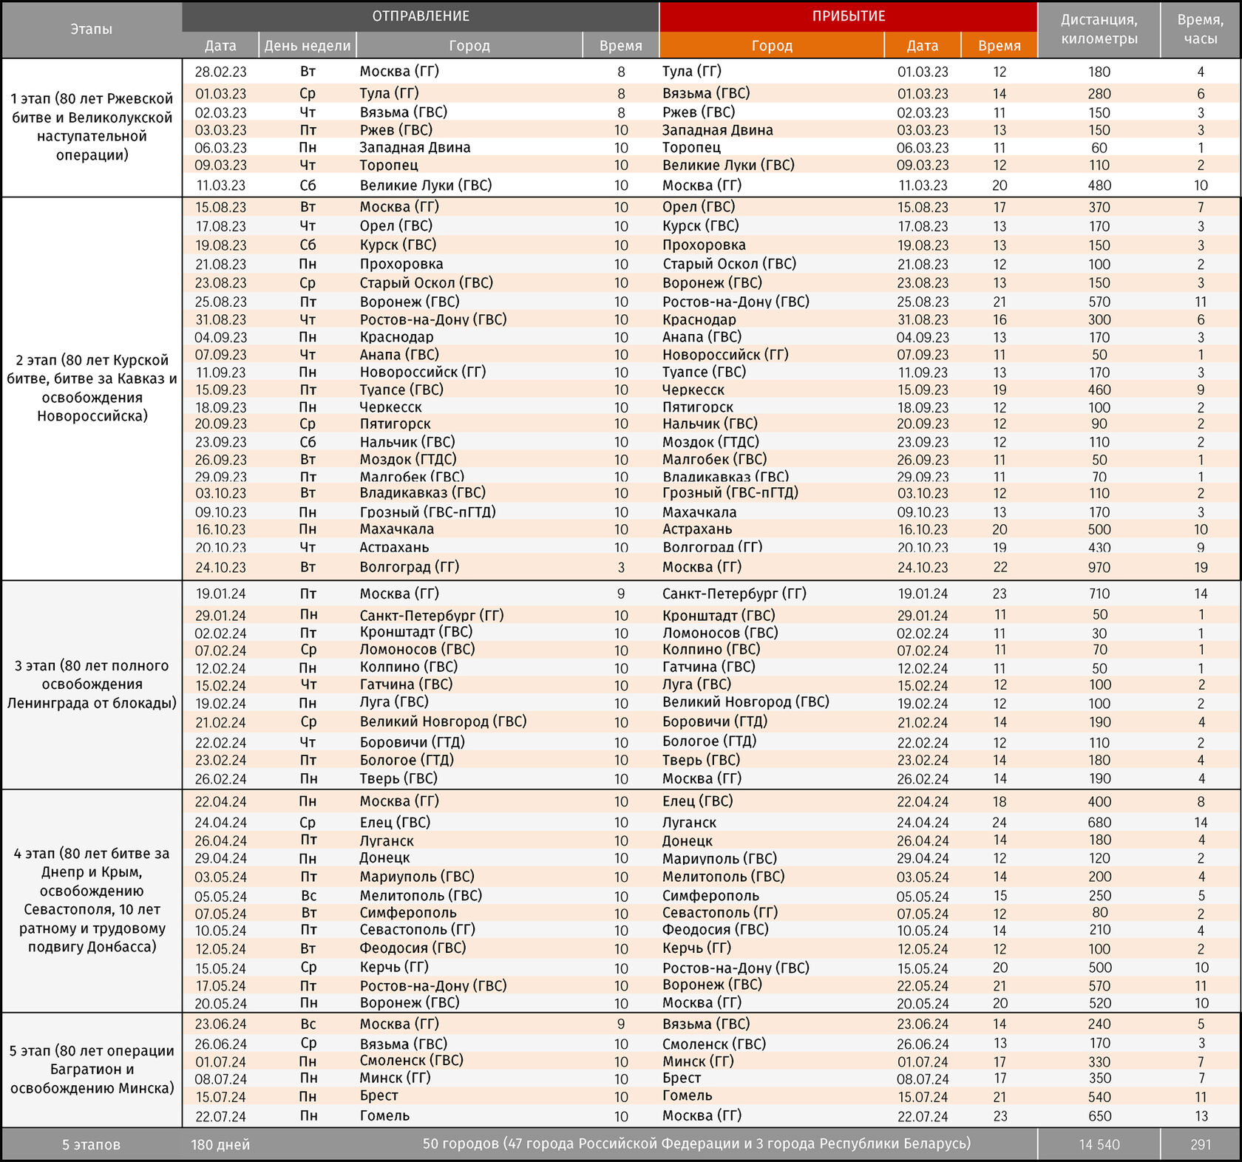Screen dimensions: 1242x1162
Task: Click the total hours 291
Action: pos(1201,1144)
